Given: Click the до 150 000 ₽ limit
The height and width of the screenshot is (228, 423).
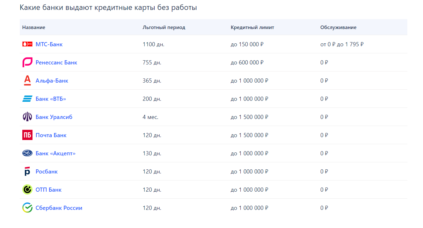Looking at the screenshot, I should (x=247, y=44).
